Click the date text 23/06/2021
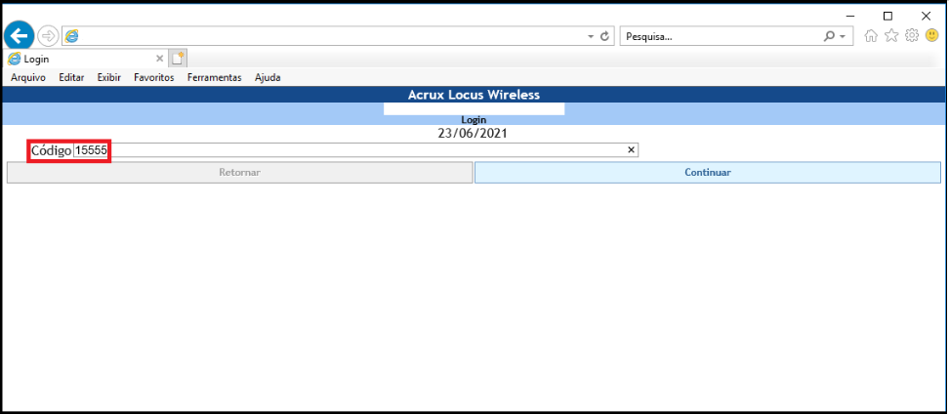The image size is (949, 414). pyautogui.click(x=473, y=133)
